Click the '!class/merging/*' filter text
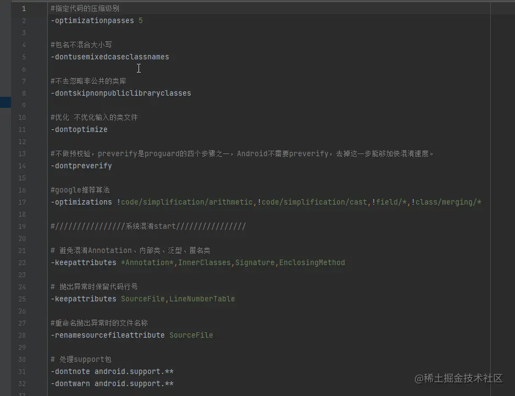The image size is (515, 396). [x=446, y=202]
